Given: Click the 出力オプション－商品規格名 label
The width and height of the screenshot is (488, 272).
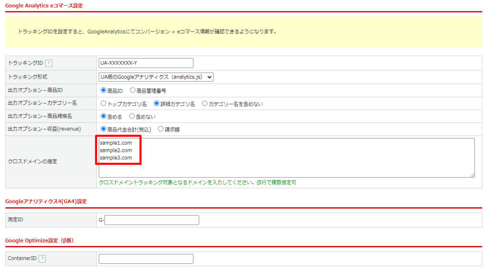Looking at the screenshot, I should pyautogui.click(x=40, y=116).
